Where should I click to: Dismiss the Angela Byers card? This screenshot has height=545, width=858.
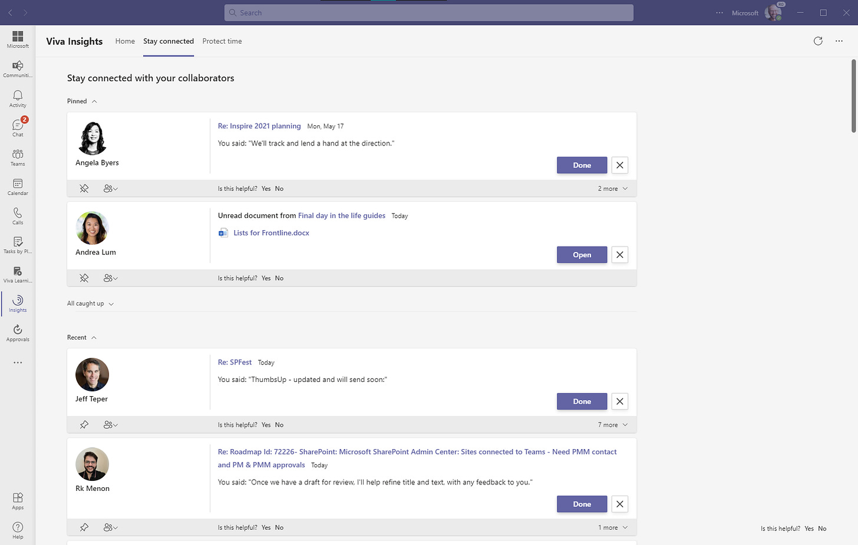tap(620, 165)
